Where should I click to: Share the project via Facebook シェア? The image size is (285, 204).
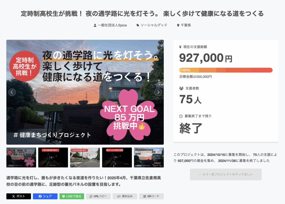pos(45,196)
